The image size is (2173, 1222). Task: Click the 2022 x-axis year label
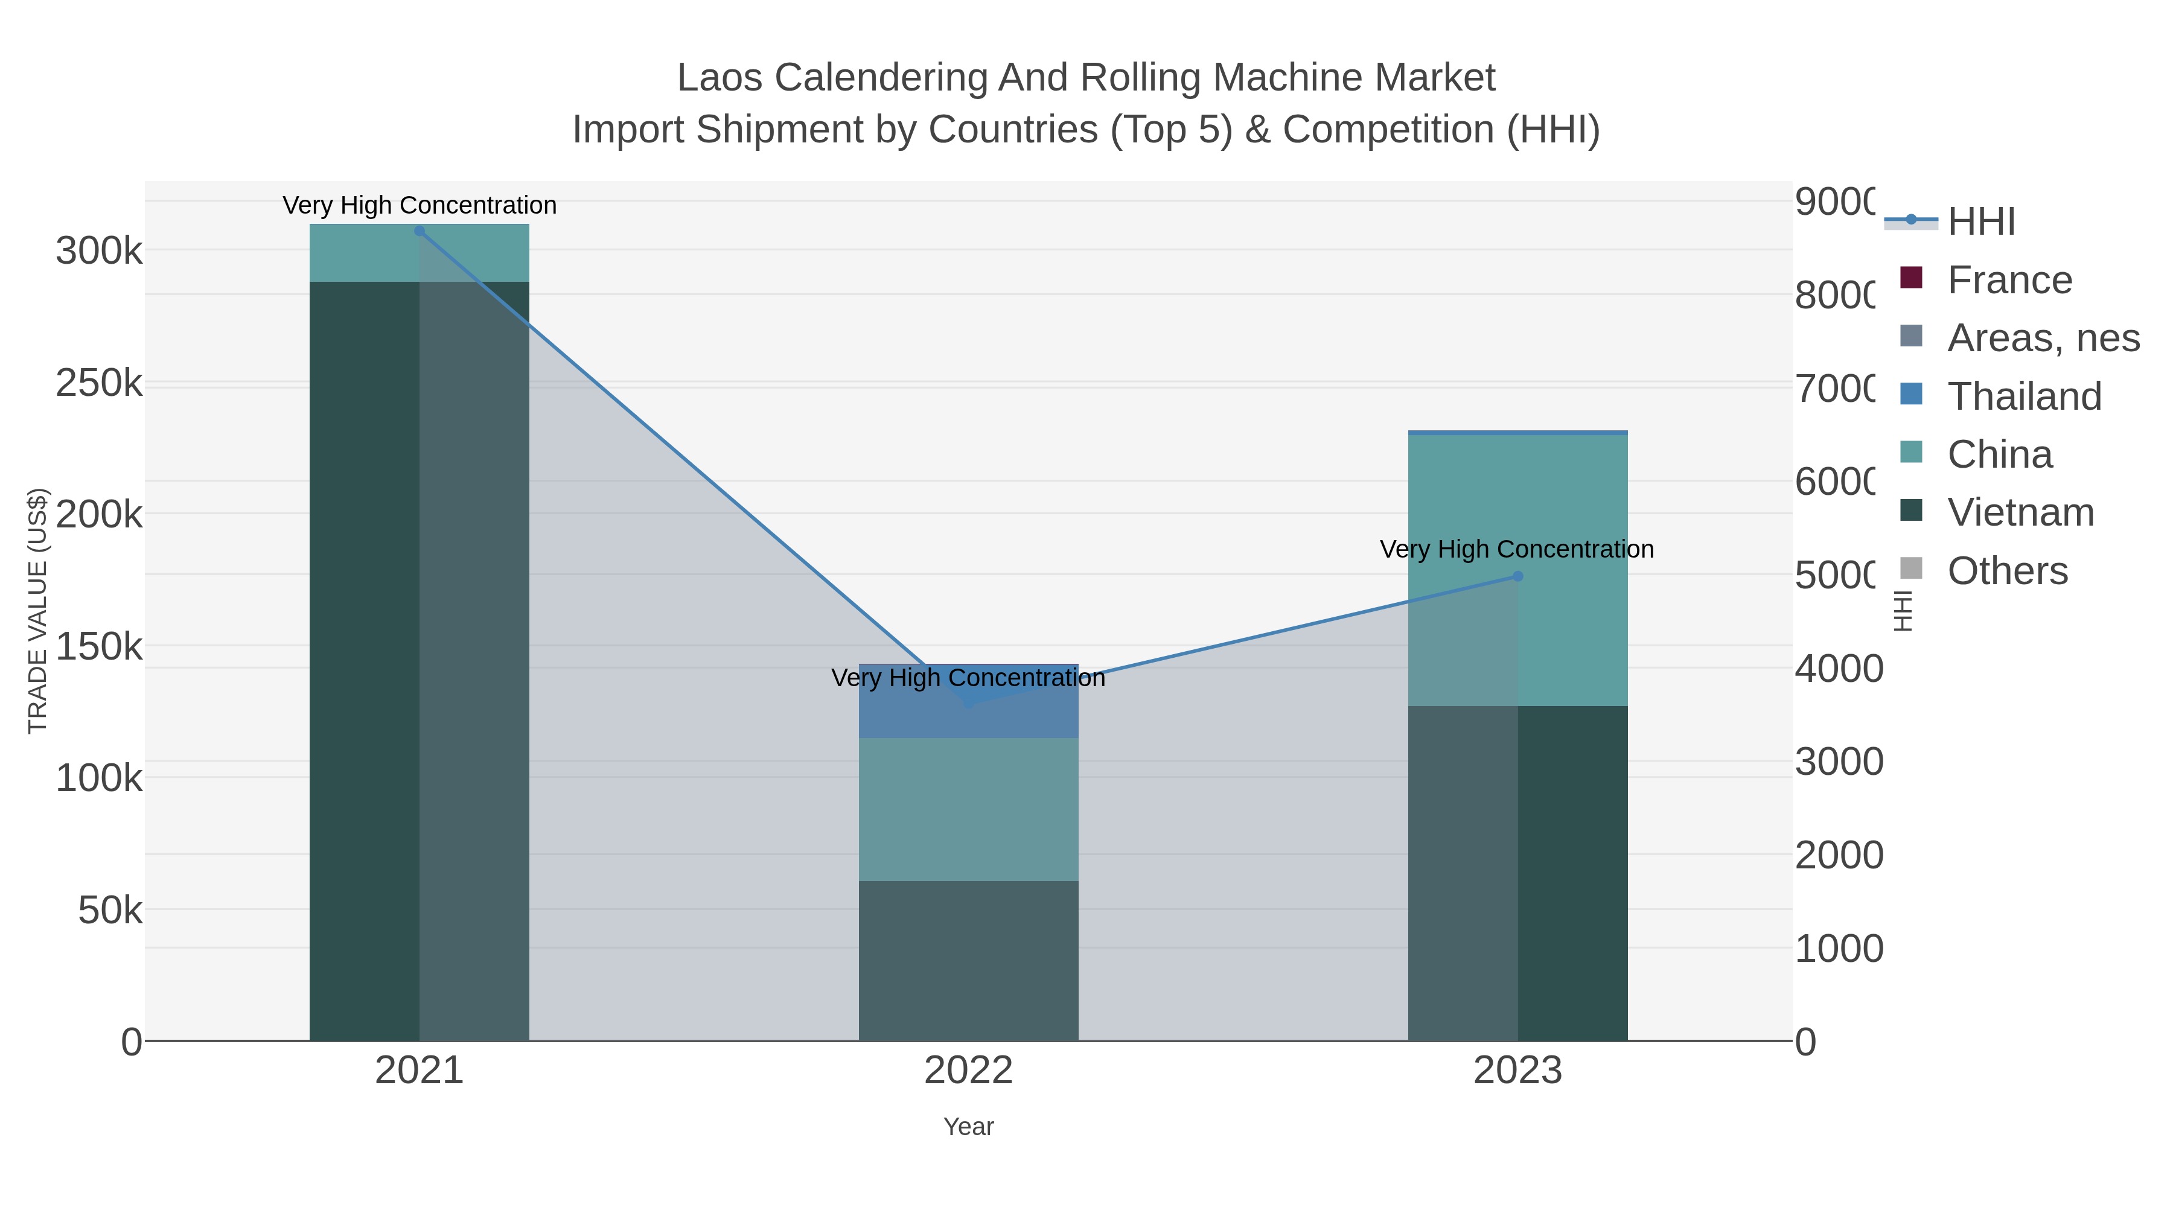[968, 1071]
